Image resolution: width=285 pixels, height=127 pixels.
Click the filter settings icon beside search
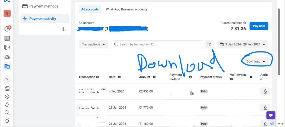(x=209, y=44)
